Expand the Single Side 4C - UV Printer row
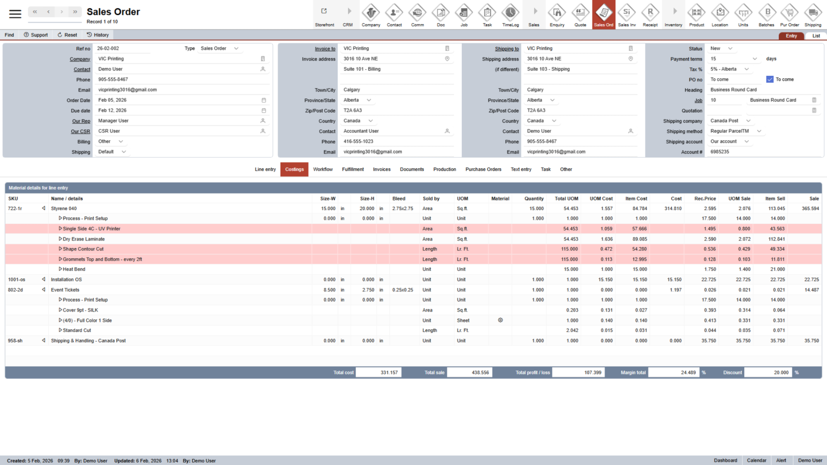 pyautogui.click(x=61, y=229)
